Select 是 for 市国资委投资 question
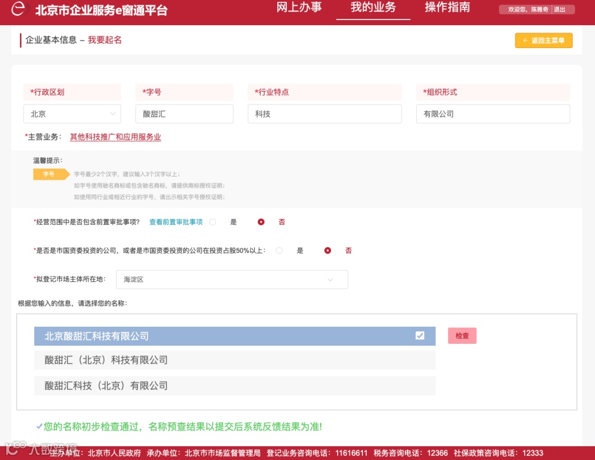The width and height of the screenshot is (595, 460). 279,251
